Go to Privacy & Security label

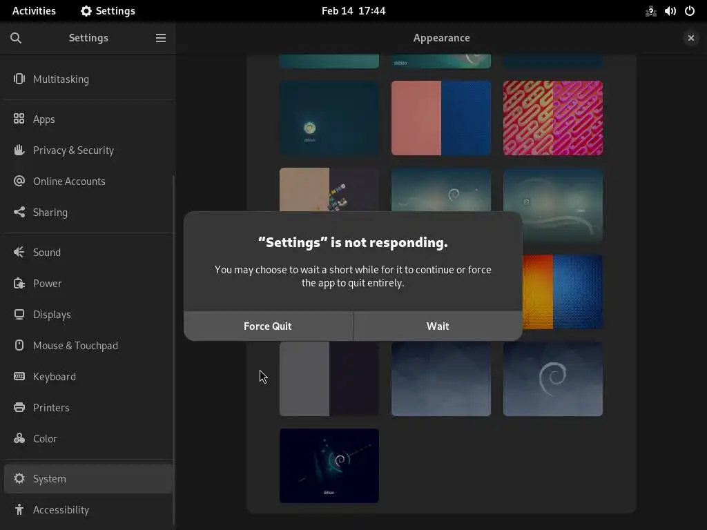point(73,150)
